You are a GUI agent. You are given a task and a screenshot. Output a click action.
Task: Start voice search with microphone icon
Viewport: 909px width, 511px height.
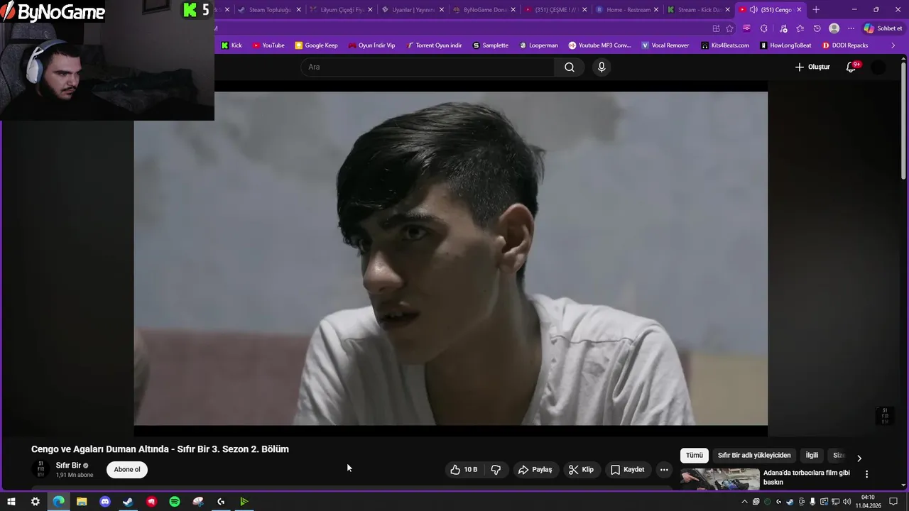[602, 67]
